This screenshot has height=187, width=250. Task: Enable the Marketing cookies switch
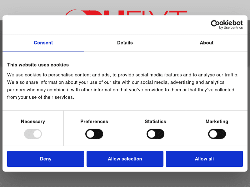(x=217, y=134)
